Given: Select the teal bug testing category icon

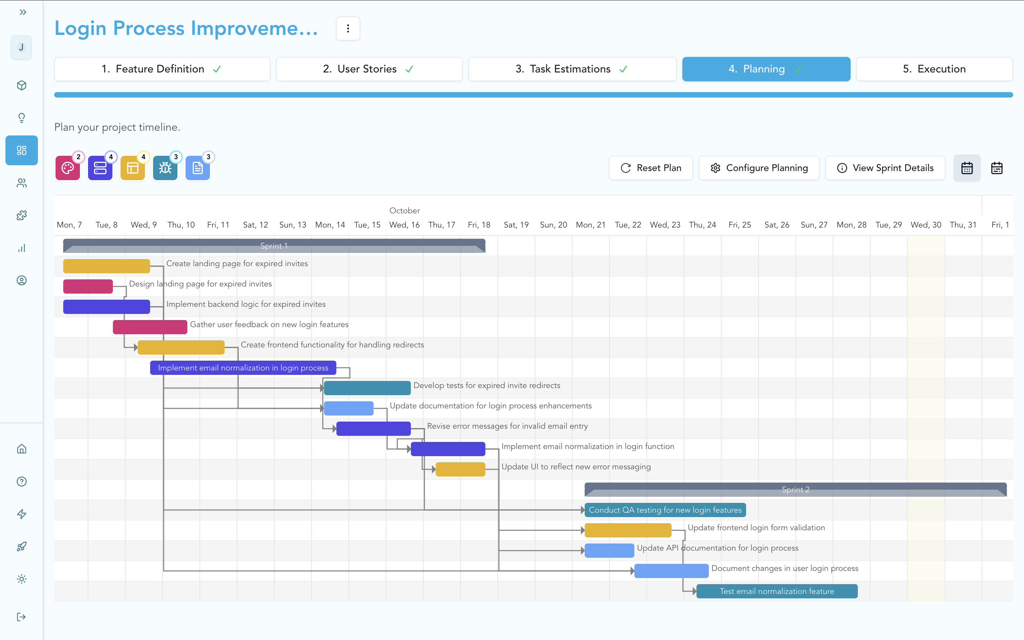Looking at the screenshot, I should click(x=165, y=168).
